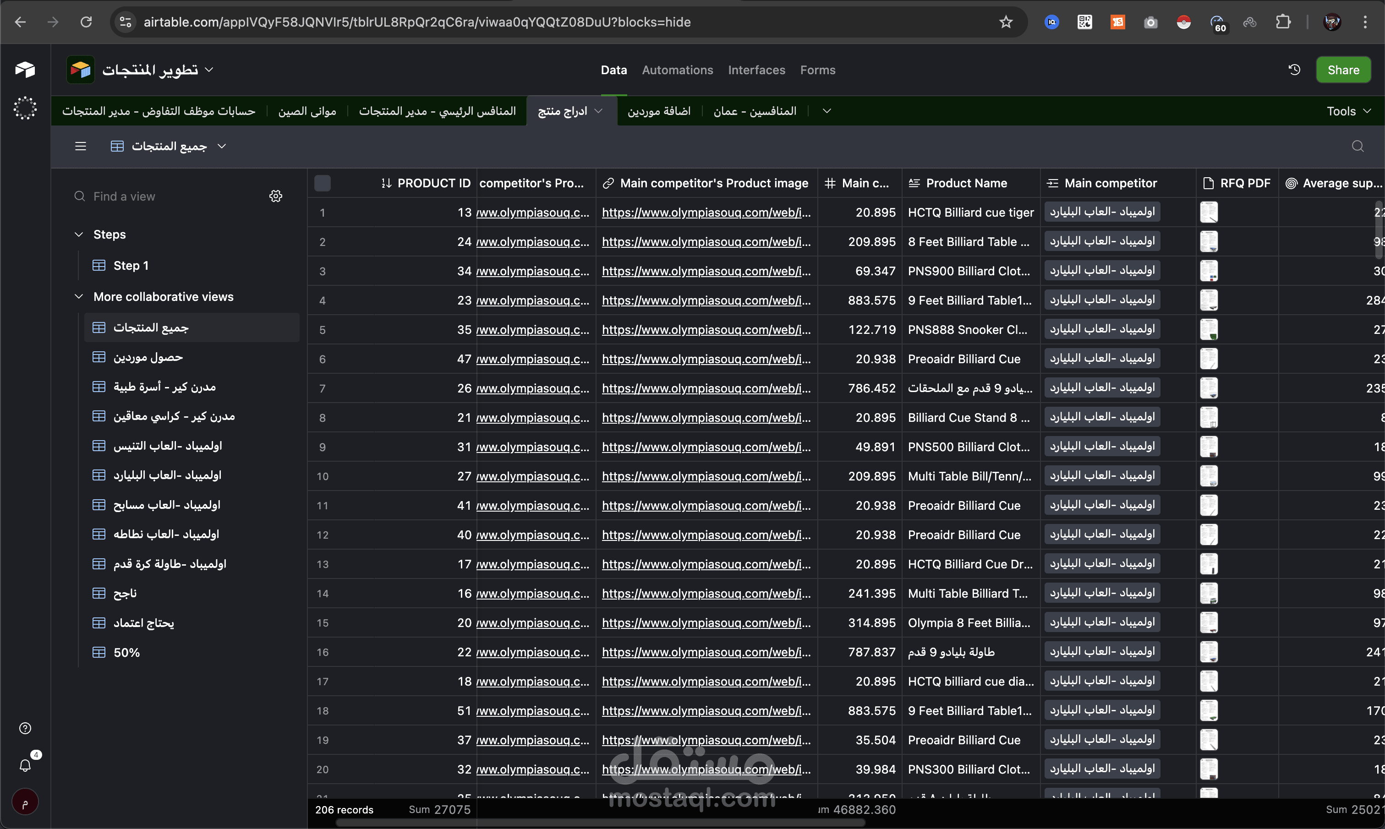Click the Product Name cell "Multi Table Billiard T..."
This screenshot has width=1385, height=829.
(971, 593)
